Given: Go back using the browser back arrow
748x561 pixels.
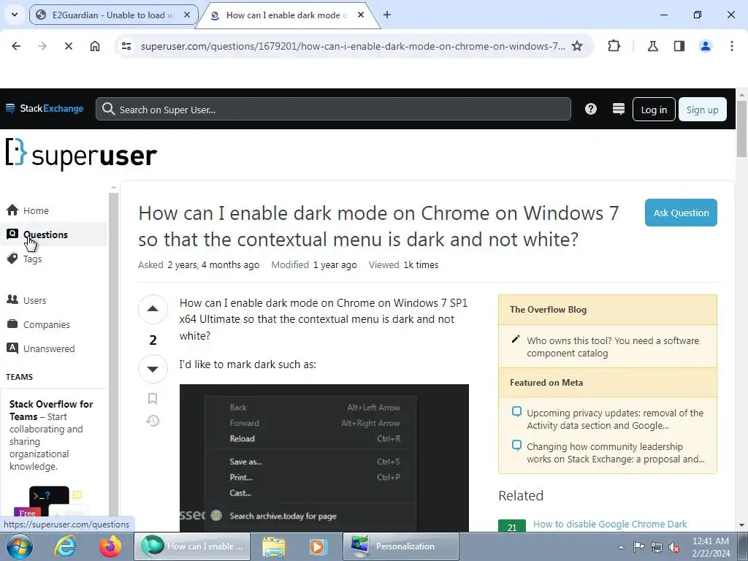Looking at the screenshot, I should (x=16, y=46).
